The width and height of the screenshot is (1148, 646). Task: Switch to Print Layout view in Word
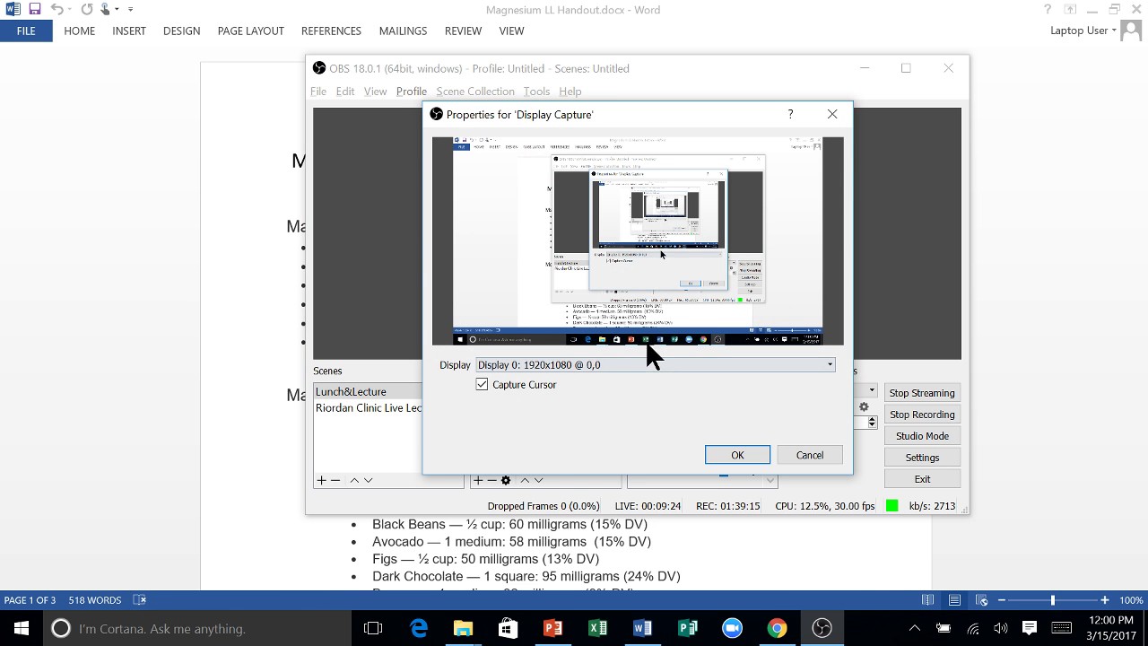955,600
